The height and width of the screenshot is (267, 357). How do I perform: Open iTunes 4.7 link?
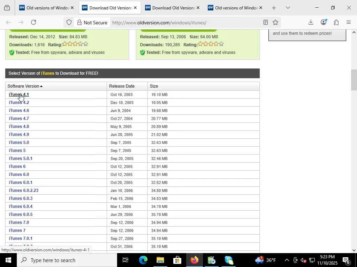[19, 118]
